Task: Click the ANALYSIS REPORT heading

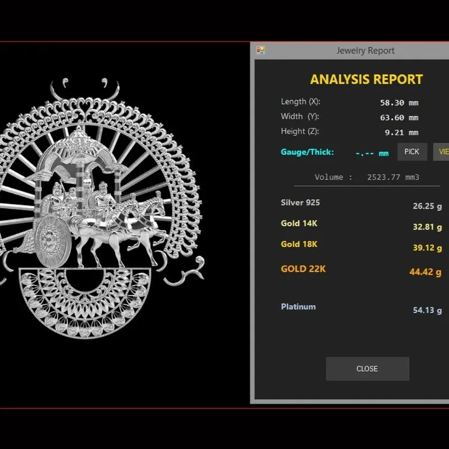Action: 366,79
